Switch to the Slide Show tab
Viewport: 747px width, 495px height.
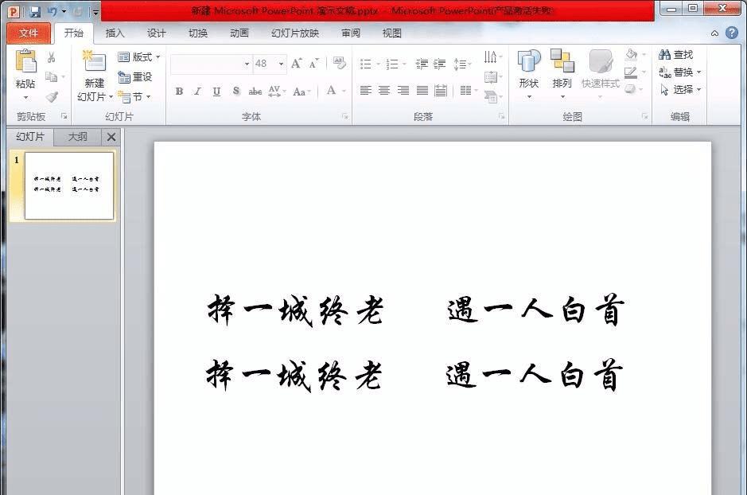tap(295, 33)
